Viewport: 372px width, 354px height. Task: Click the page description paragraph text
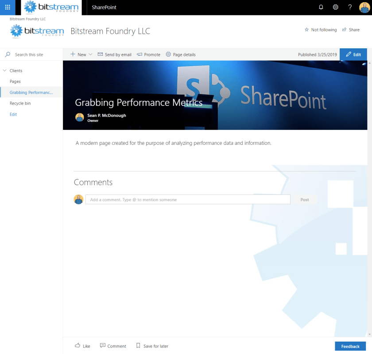point(173,143)
